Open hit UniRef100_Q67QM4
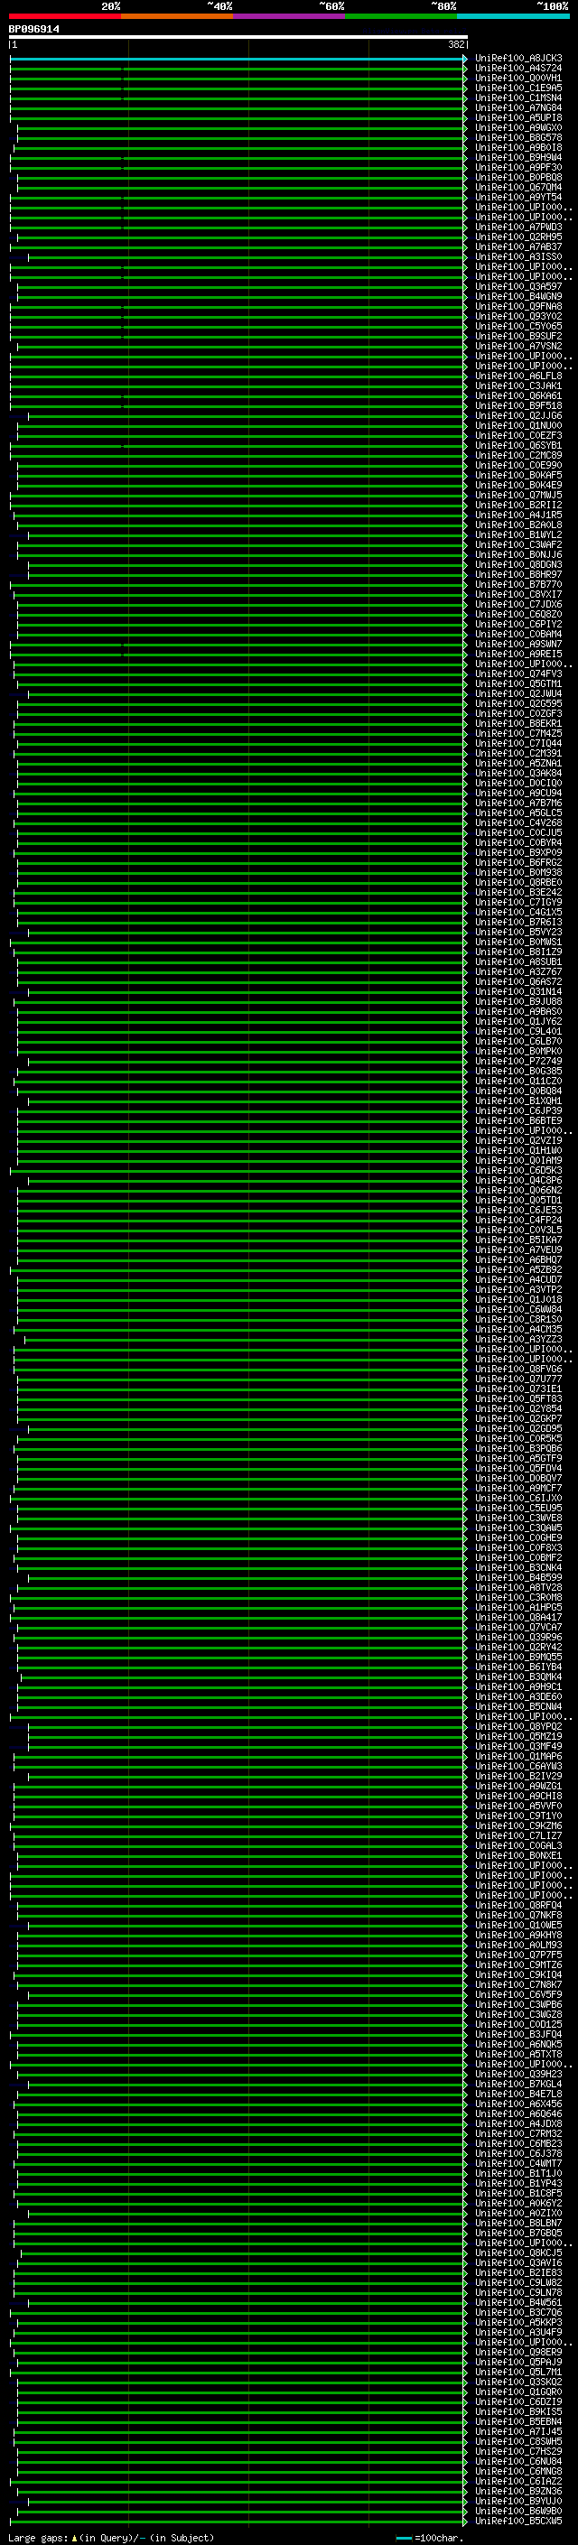Image resolution: width=578 pixels, height=2545 pixels. [x=518, y=188]
